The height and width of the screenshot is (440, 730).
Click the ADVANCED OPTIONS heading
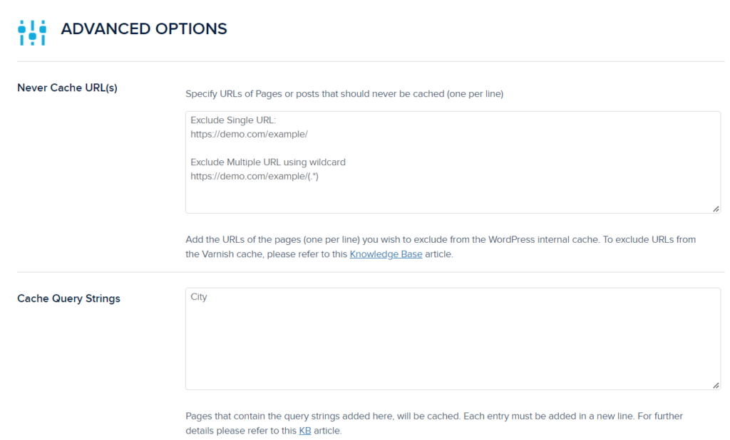coord(144,29)
